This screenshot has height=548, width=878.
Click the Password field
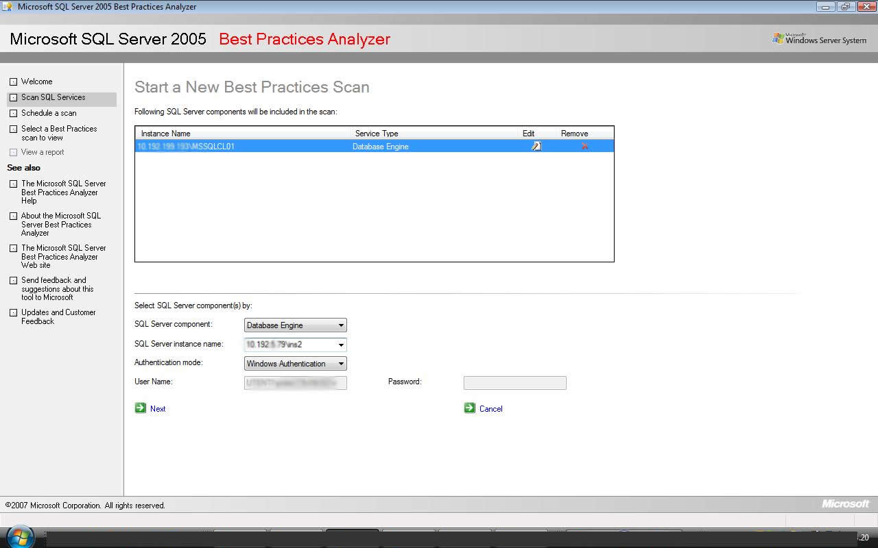tap(515, 383)
